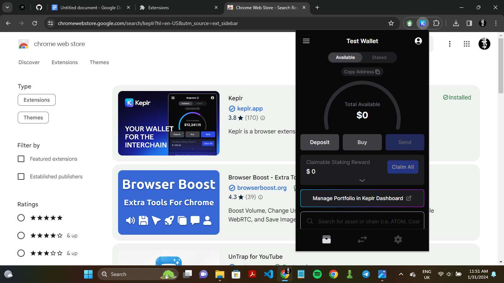
Task: Expand the Claimable Staking Reward section
Action: coord(362,181)
